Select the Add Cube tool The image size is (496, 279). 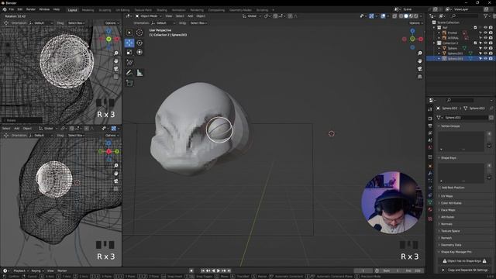pyautogui.click(x=129, y=83)
